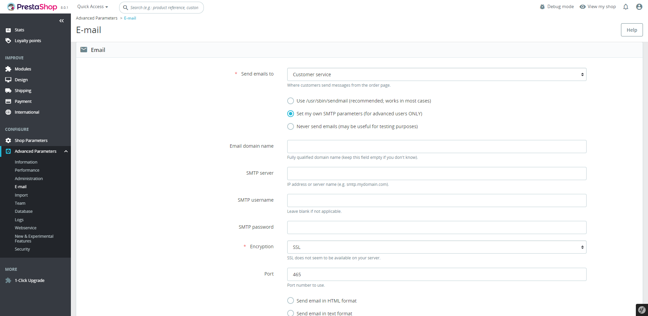Open the Encryption SSL dropdown

tap(437, 247)
